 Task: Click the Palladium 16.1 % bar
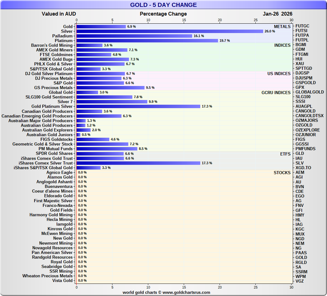(x=134, y=36)
